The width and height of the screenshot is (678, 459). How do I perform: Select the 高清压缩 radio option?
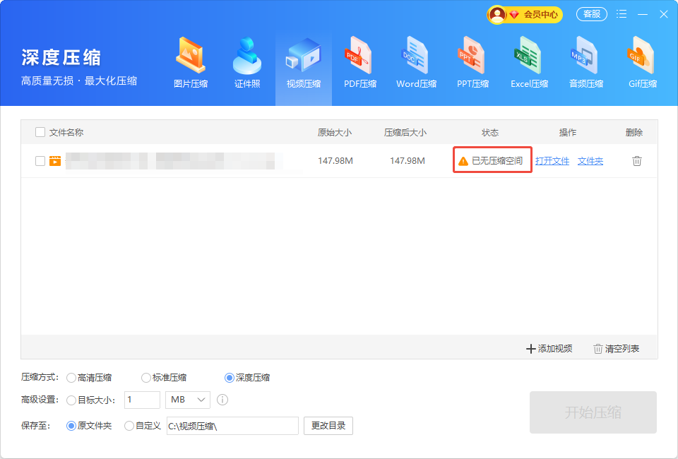71,378
